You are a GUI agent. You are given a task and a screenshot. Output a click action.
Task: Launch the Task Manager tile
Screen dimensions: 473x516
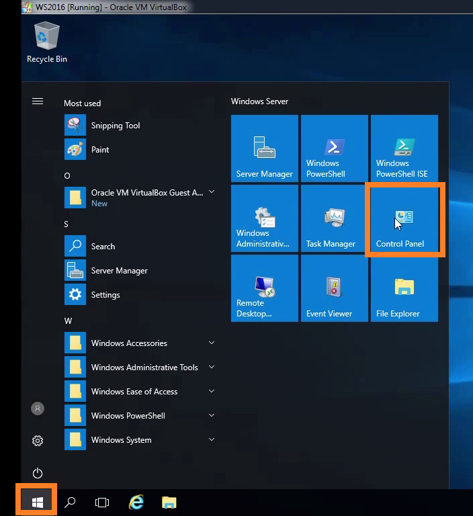pos(334,218)
